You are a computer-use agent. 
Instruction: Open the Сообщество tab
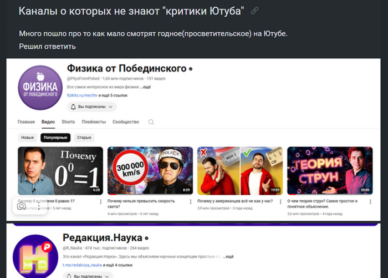click(126, 122)
